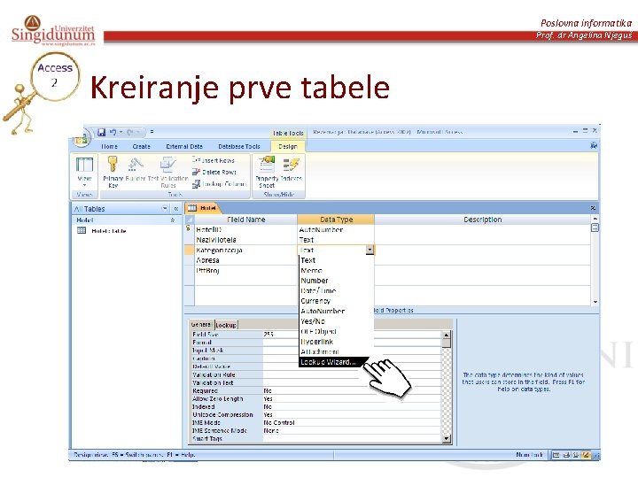
Task: Switch to Datasheet view in status bar
Action: pos(556,455)
